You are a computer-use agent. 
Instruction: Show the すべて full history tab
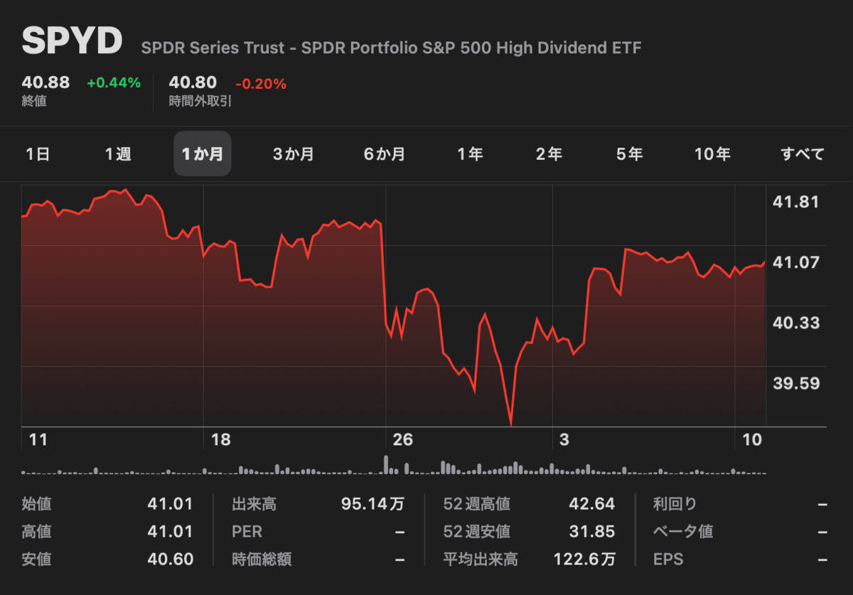point(803,154)
